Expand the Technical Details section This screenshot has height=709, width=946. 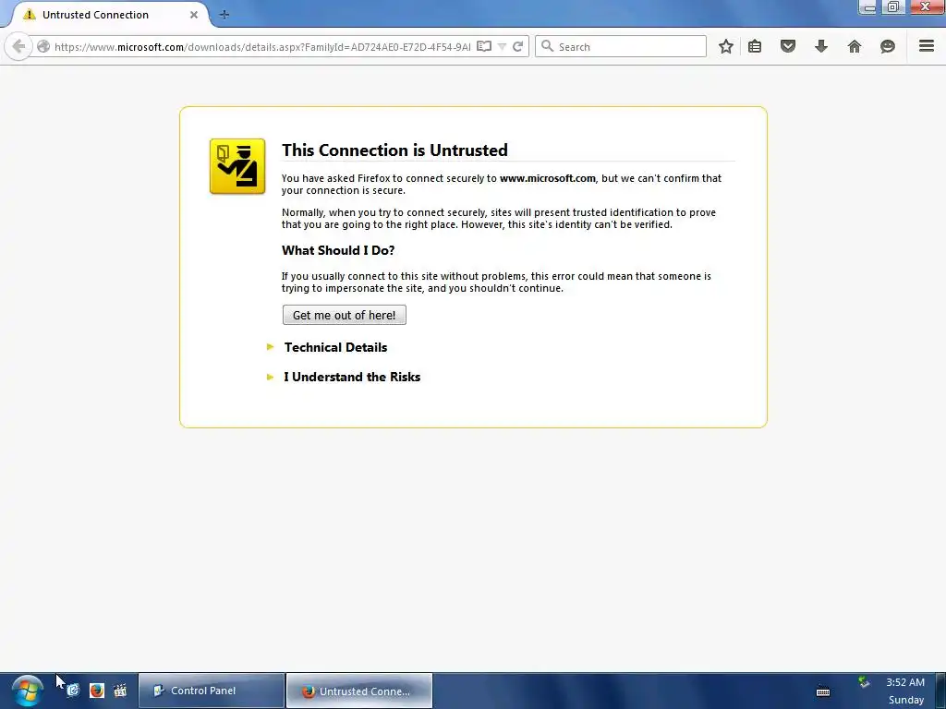click(x=335, y=347)
